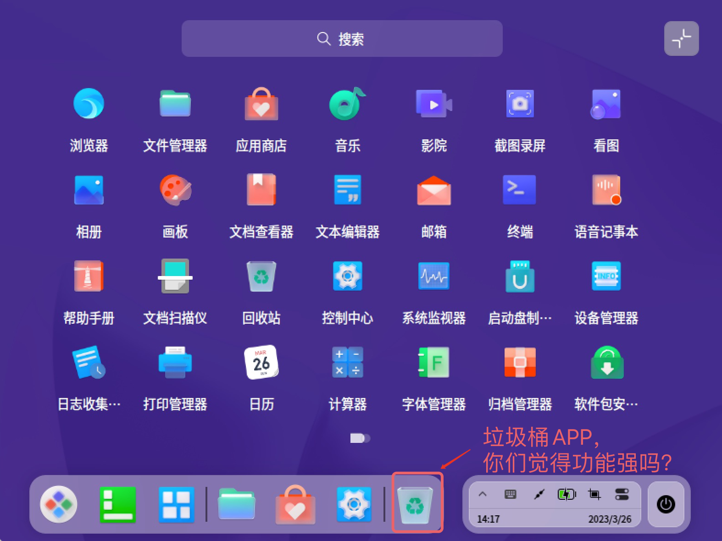Open the 日志收集 log collector app

coord(89,362)
